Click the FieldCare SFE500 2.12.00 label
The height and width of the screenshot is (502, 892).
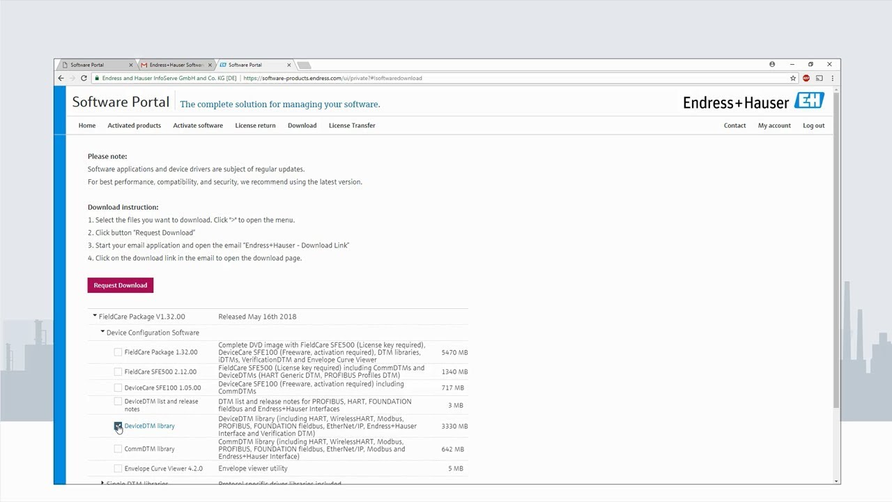click(x=160, y=372)
